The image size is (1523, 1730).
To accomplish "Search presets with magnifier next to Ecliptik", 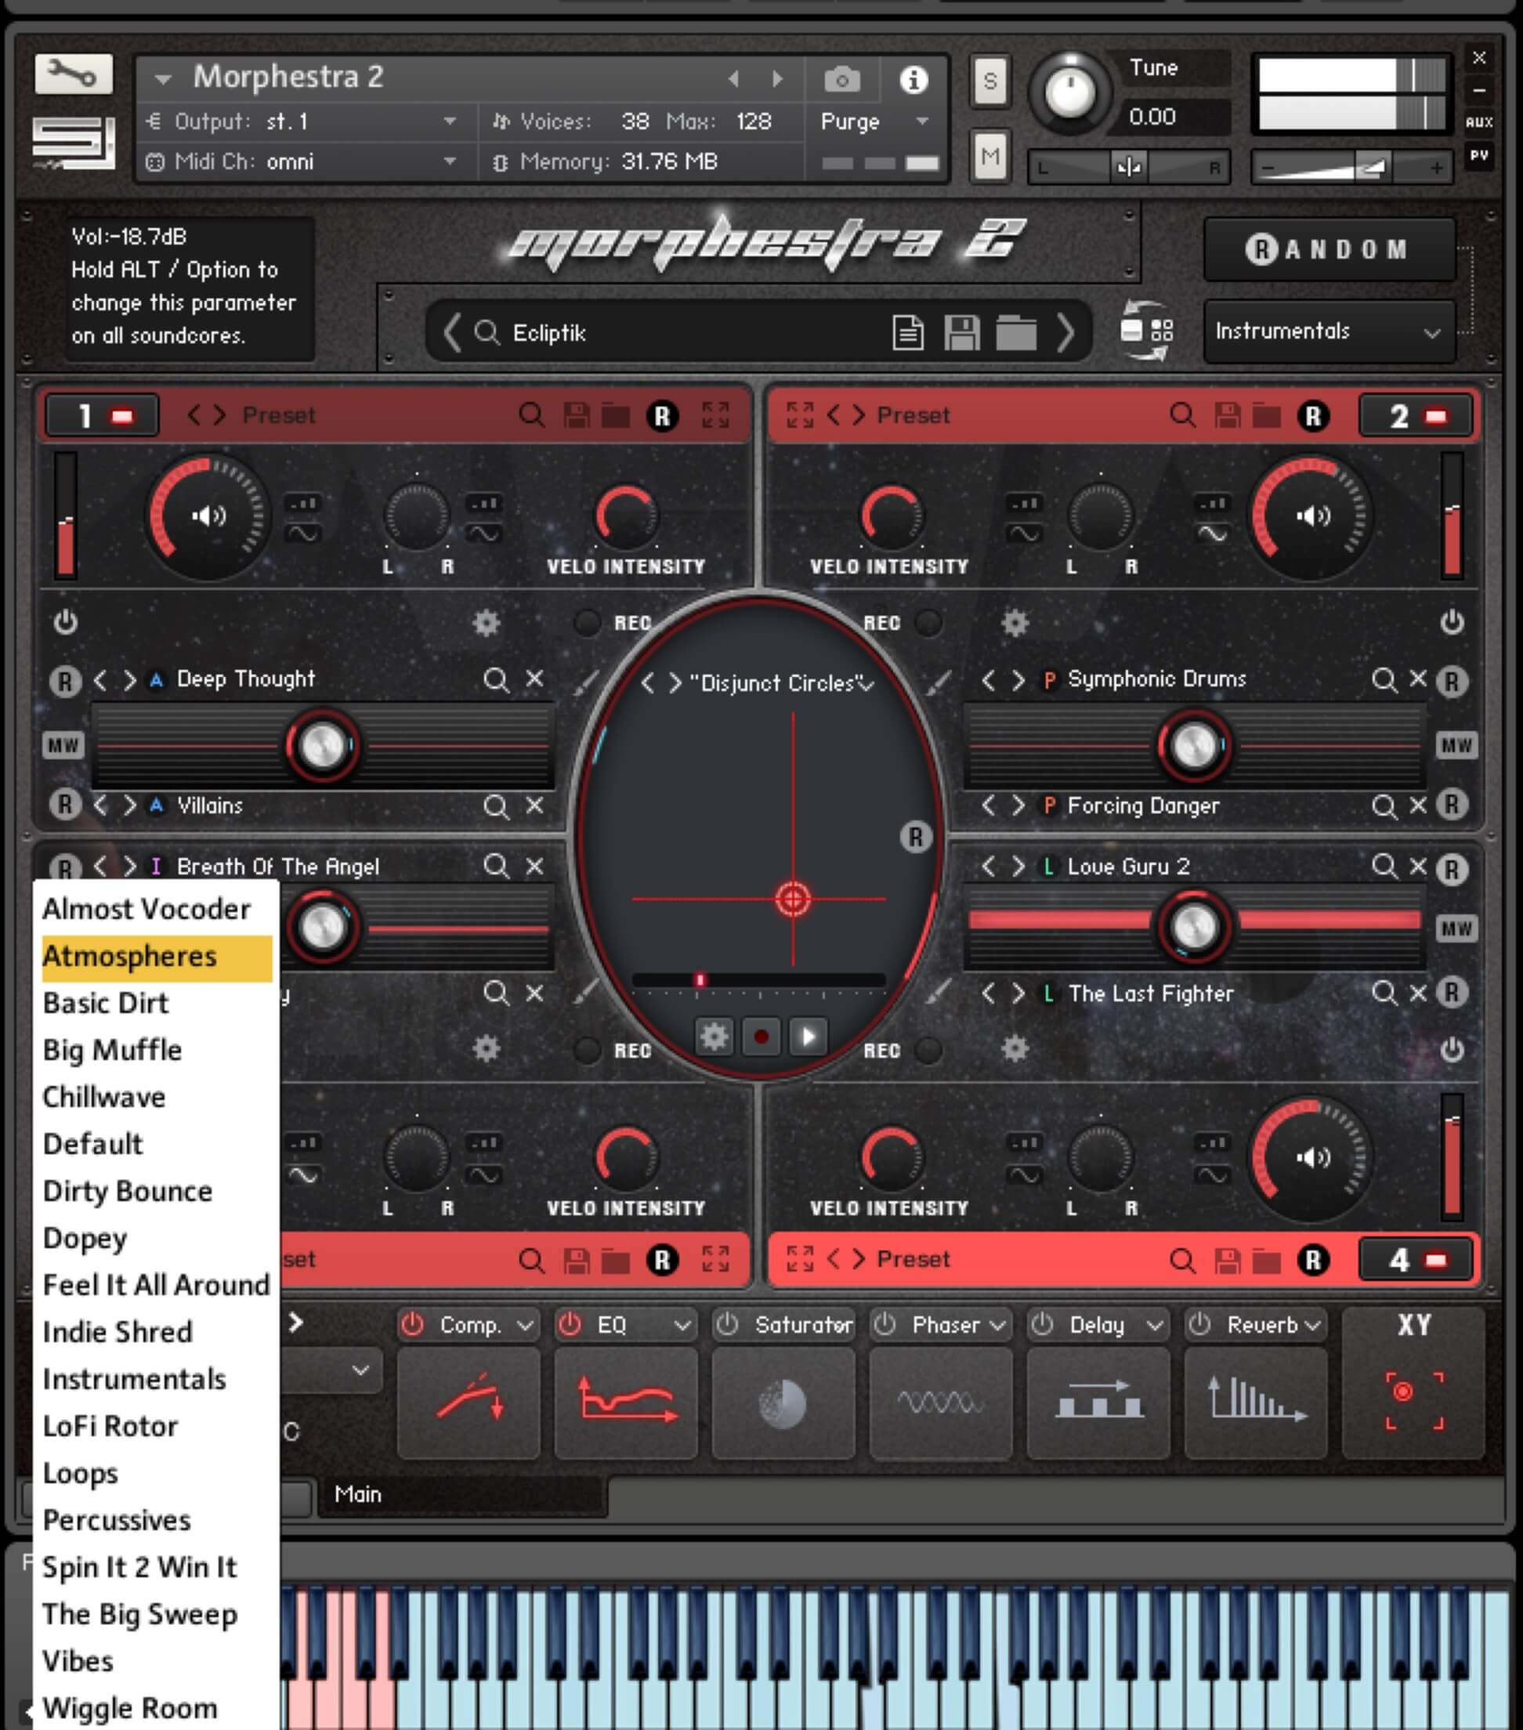I will [x=487, y=331].
